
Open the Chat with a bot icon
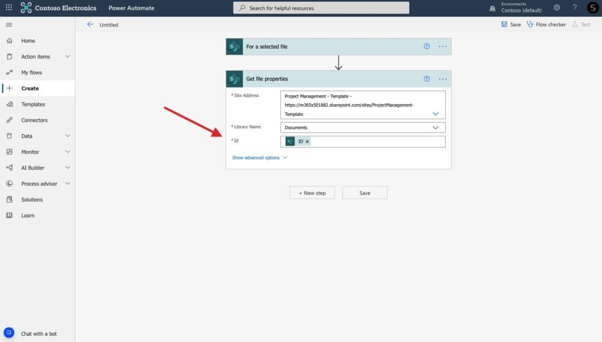click(x=9, y=333)
